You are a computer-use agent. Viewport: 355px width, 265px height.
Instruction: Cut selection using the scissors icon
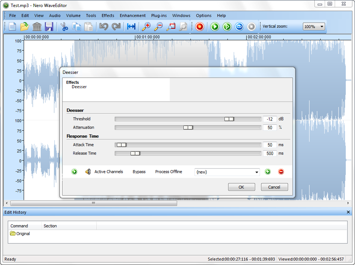64,27
